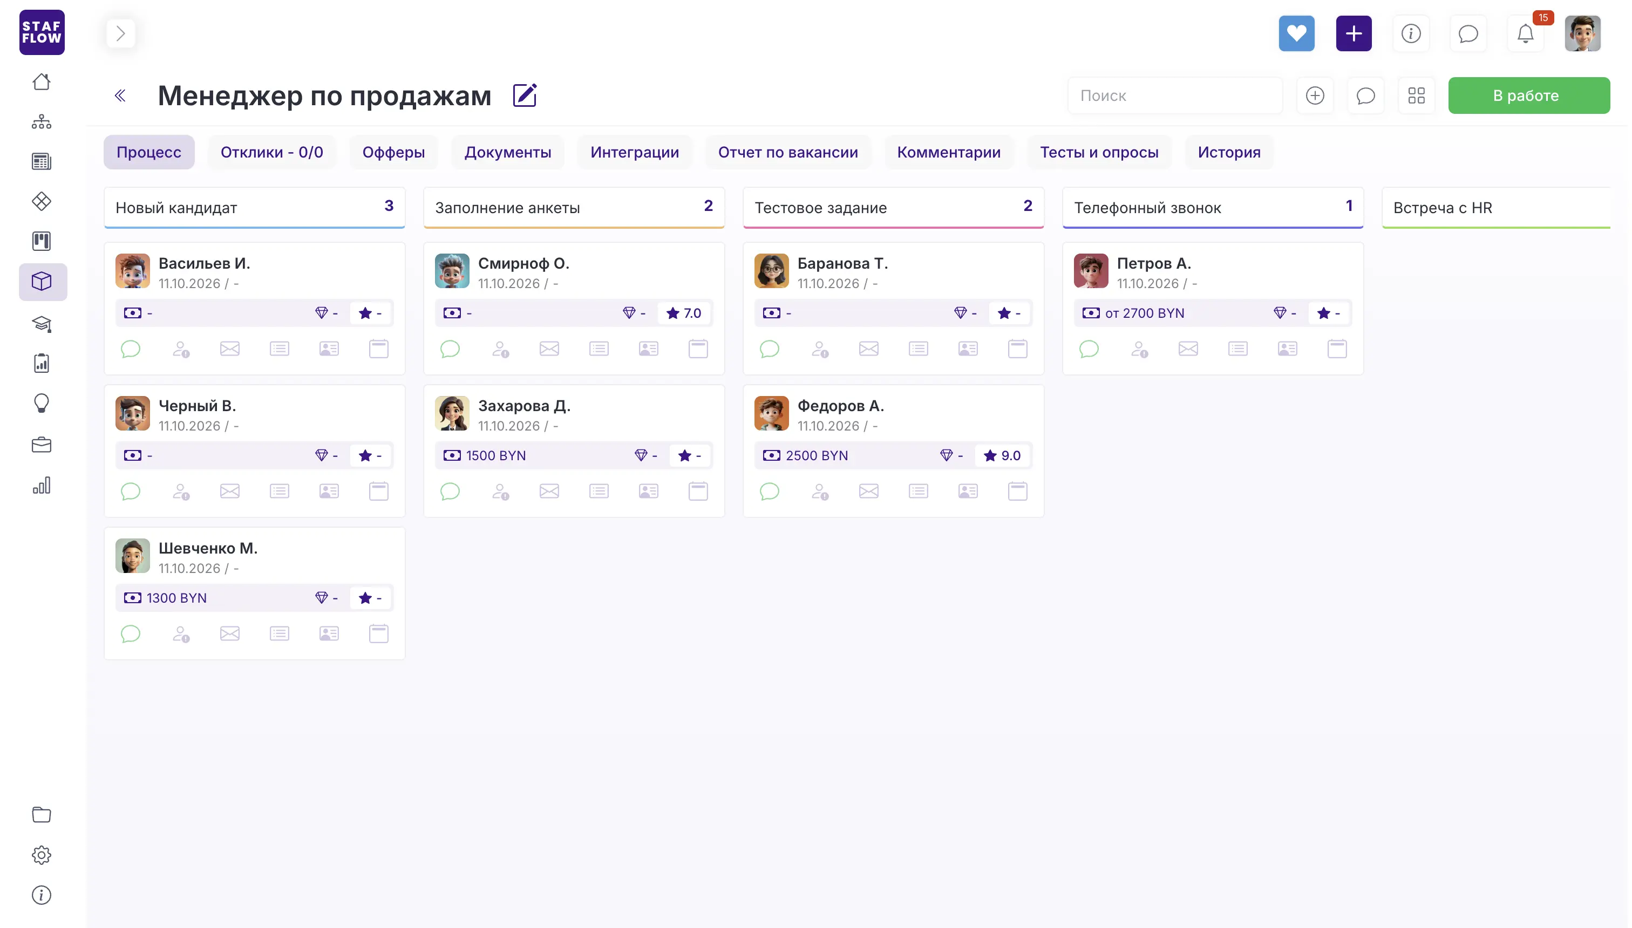This screenshot has width=1632, height=928.
Task: Click the list icon on Захарова Д. card
Action: coord(599,492)
